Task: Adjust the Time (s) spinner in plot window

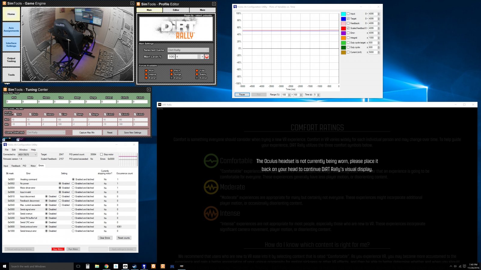Action: [x=318, y=95]
